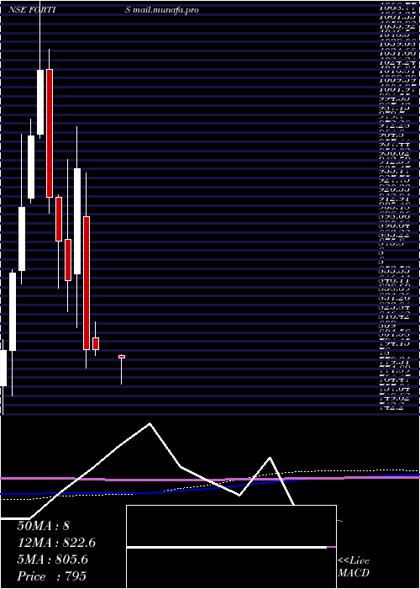420x589 pixels.
Task: Click the Price : 795 readout
Action: pyautogui.click(x=52, y=576)
